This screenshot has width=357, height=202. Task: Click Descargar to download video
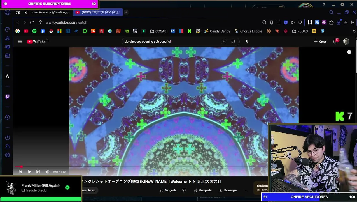tap(228, 190)
